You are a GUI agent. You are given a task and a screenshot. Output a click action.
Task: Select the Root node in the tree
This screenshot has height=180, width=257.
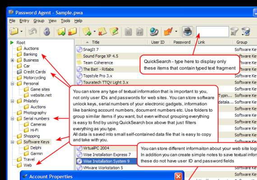21,43
